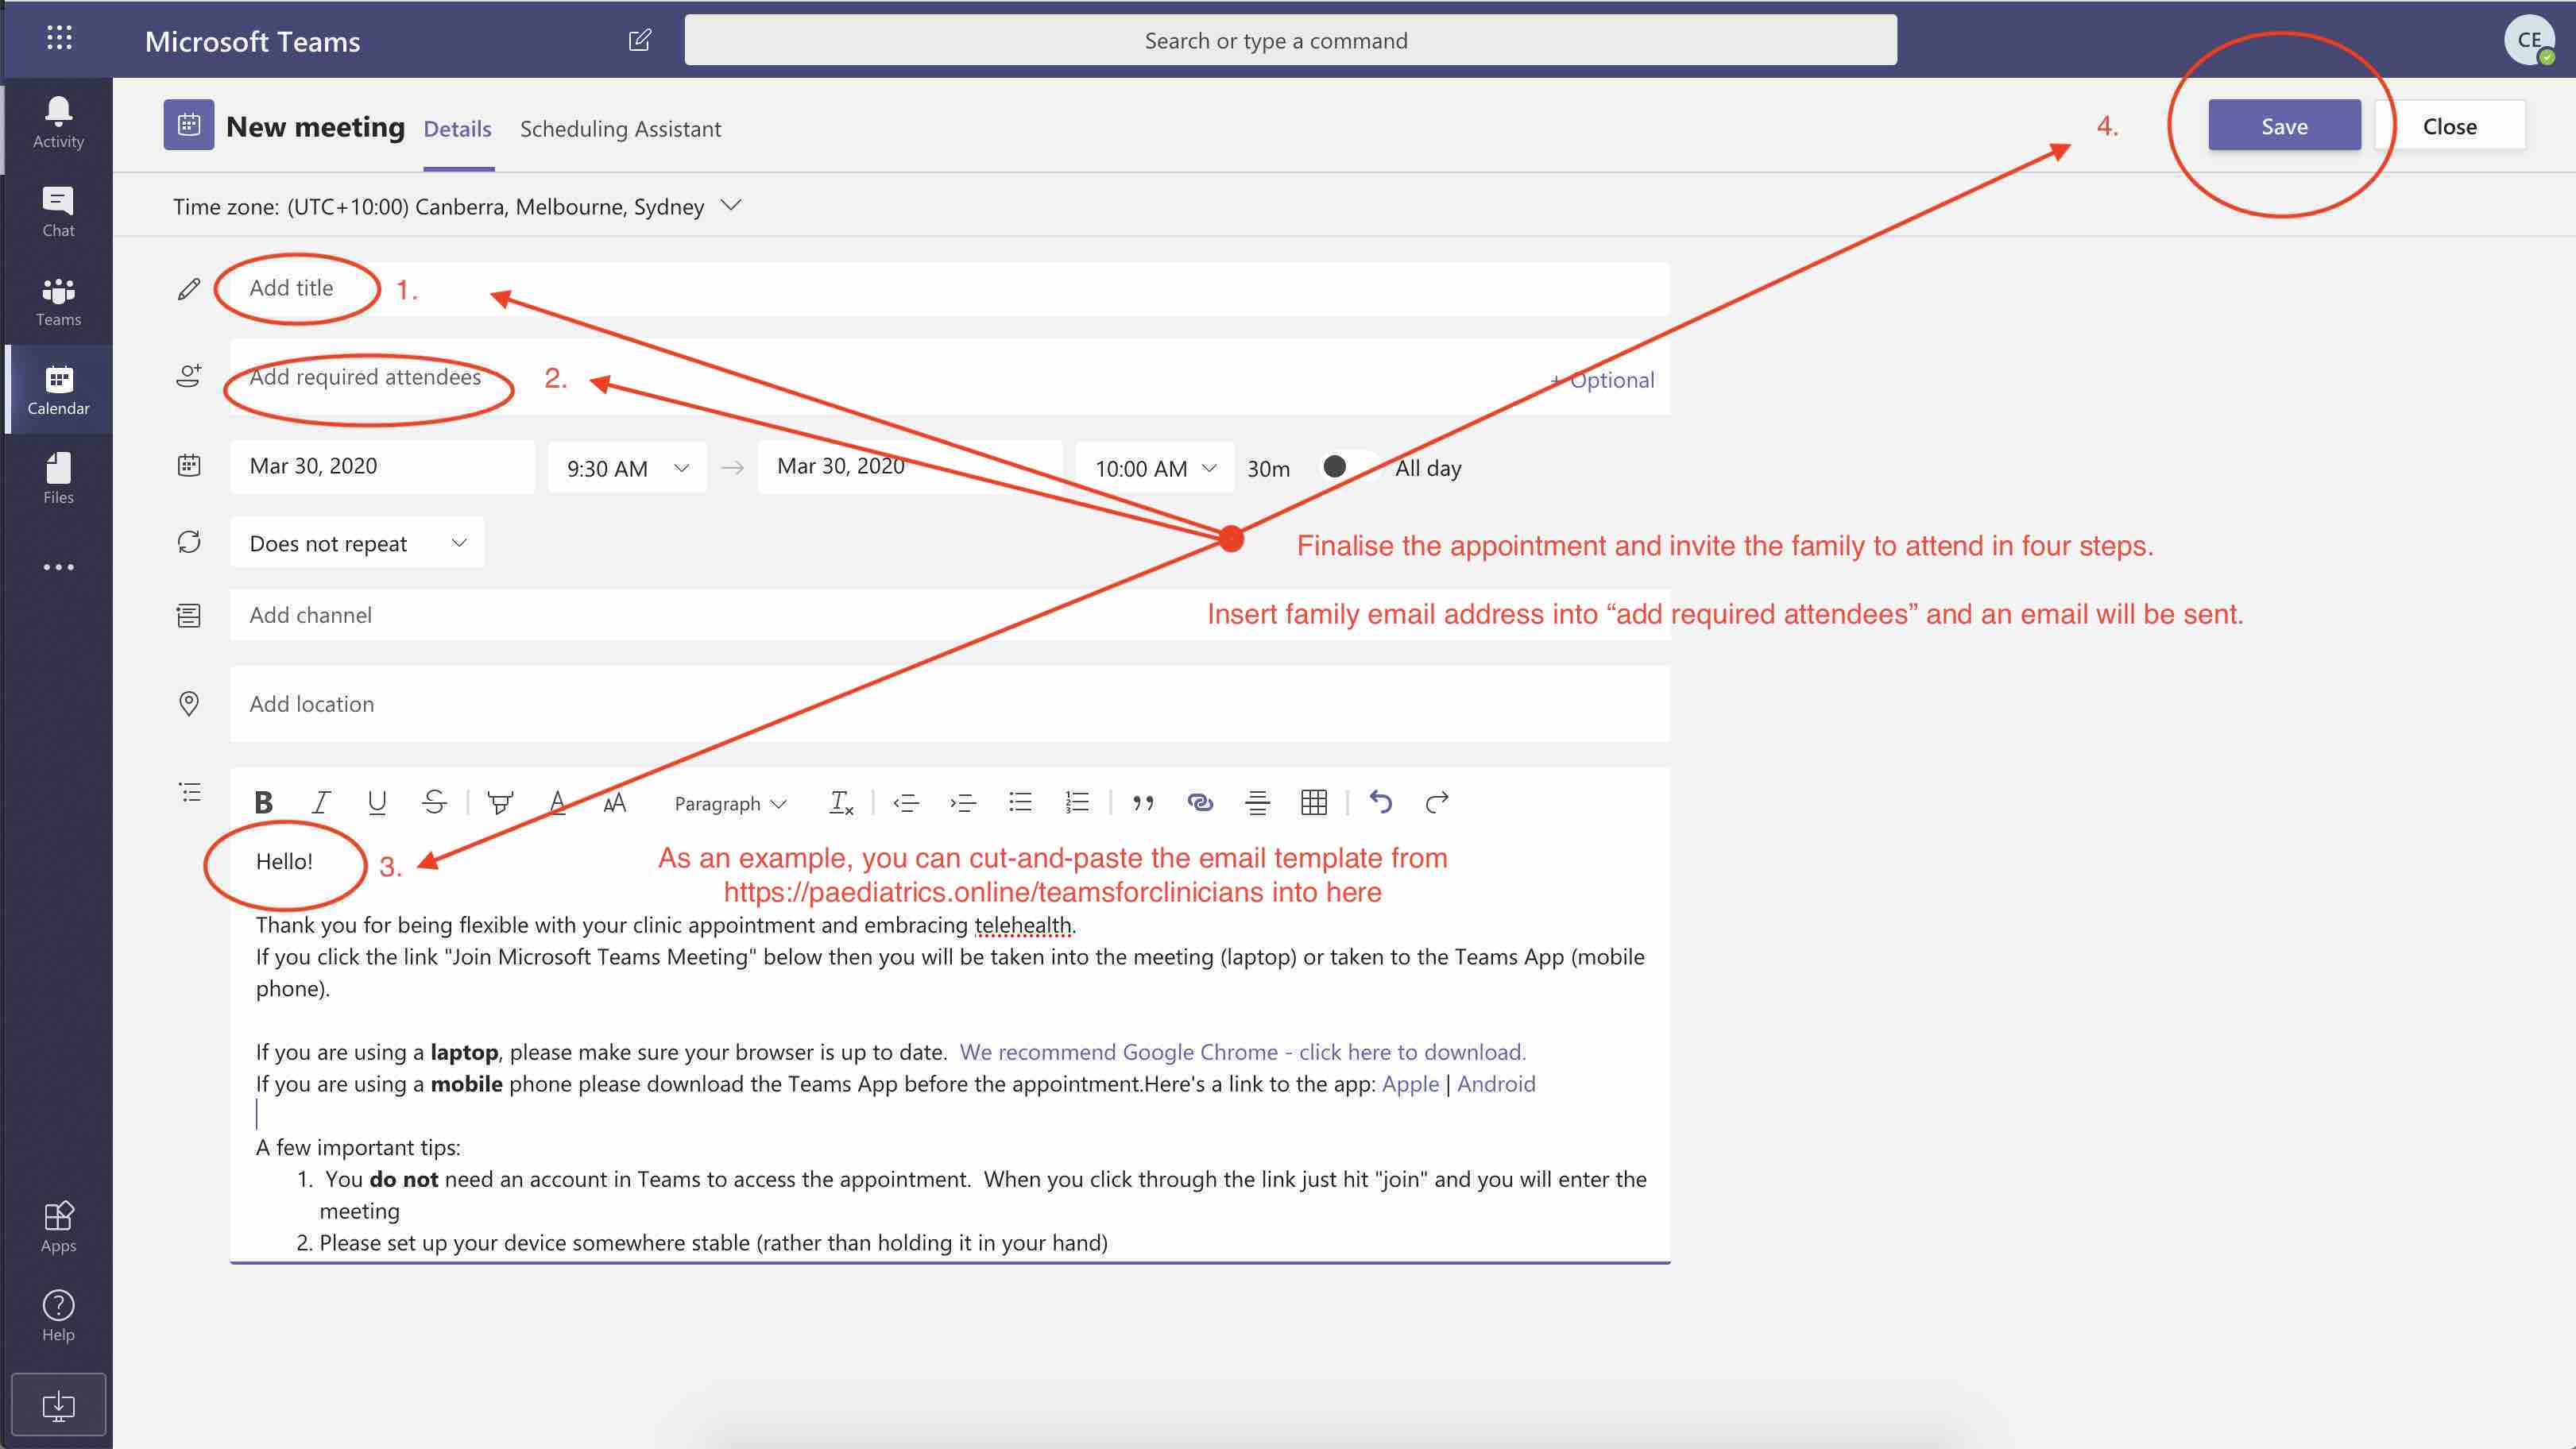
Task: Select the Details tab
Action: [x=457, y=129]
